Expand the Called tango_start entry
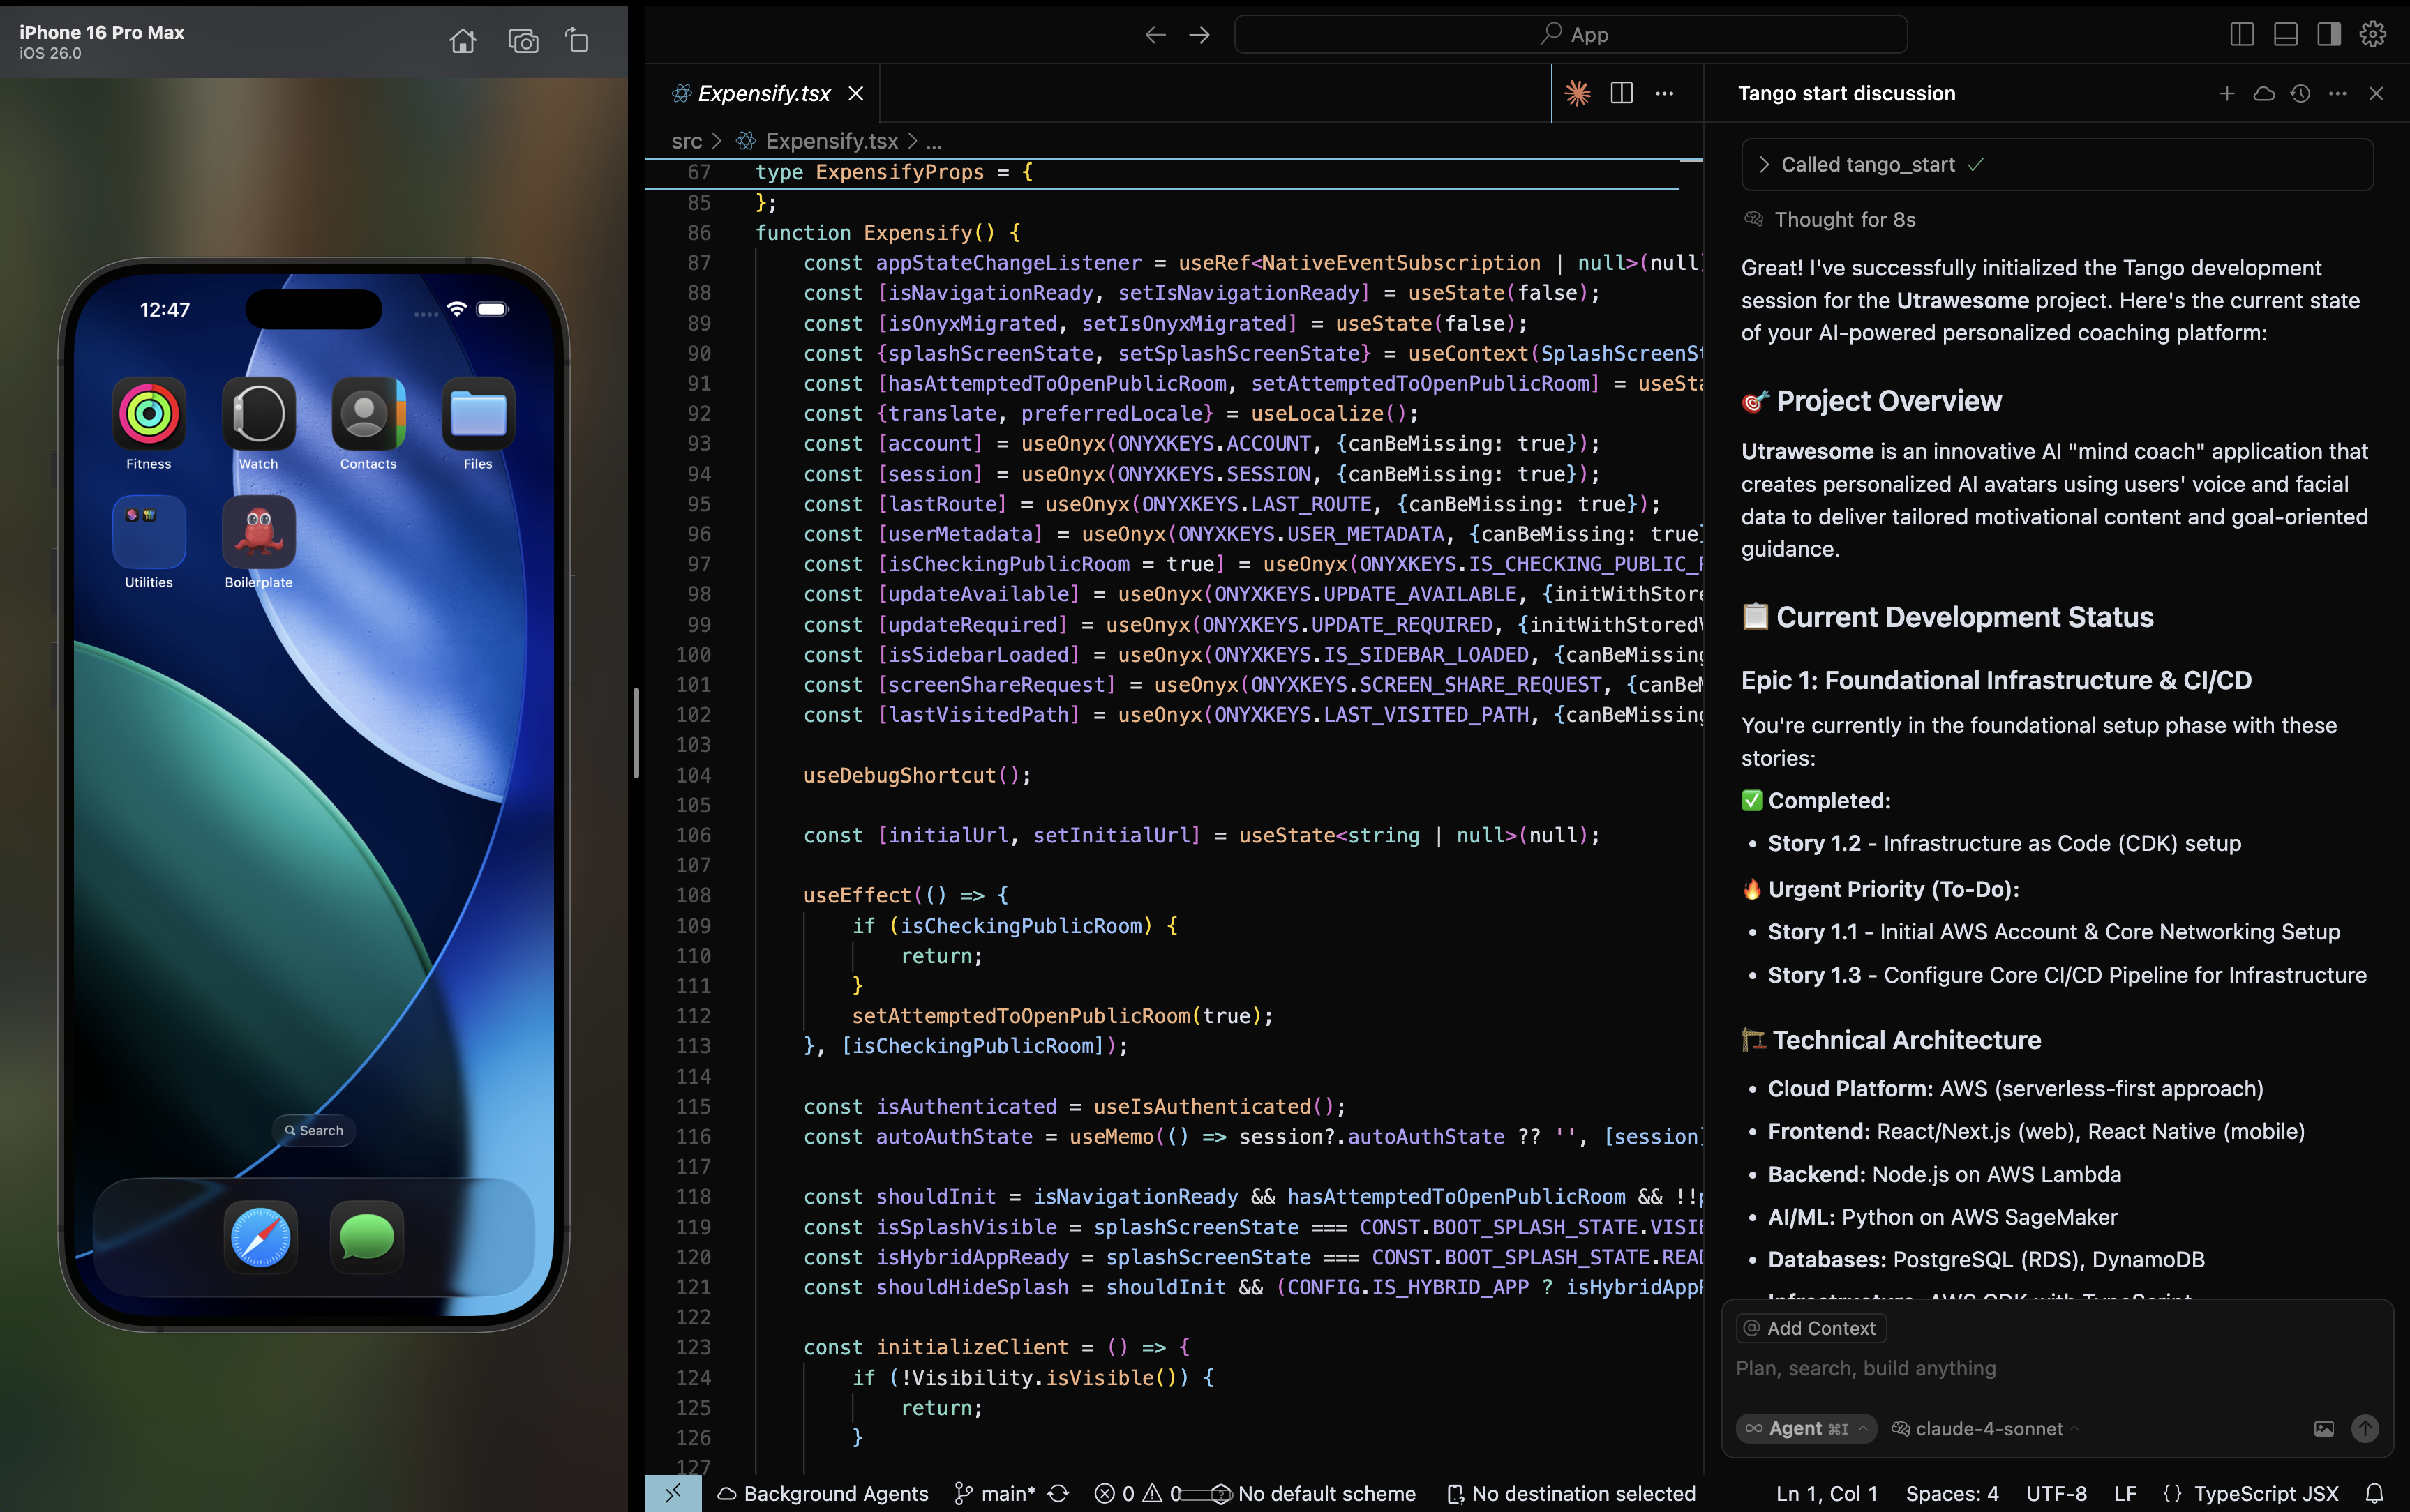 pos(1866,164)
